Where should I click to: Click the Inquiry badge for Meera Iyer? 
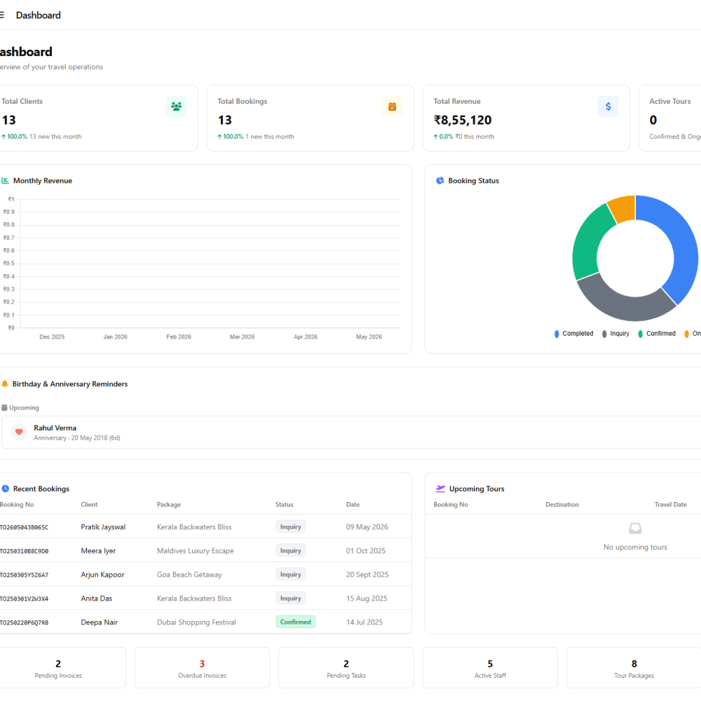291,550
